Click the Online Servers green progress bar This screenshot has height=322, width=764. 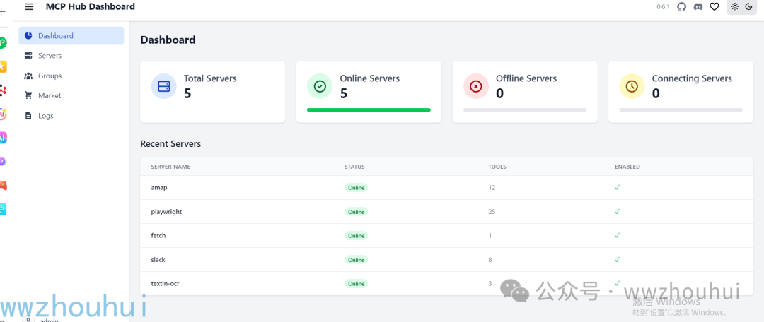(x=369, y=110)
